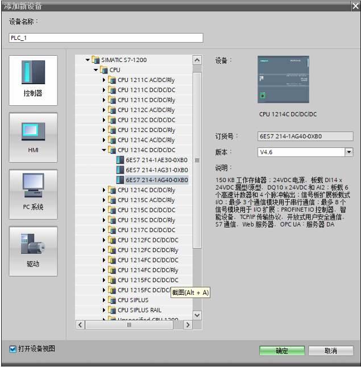The image size is (361, 367).
Task: Click the 取消 (Cancel) button
Action: [x=330, y=351]
